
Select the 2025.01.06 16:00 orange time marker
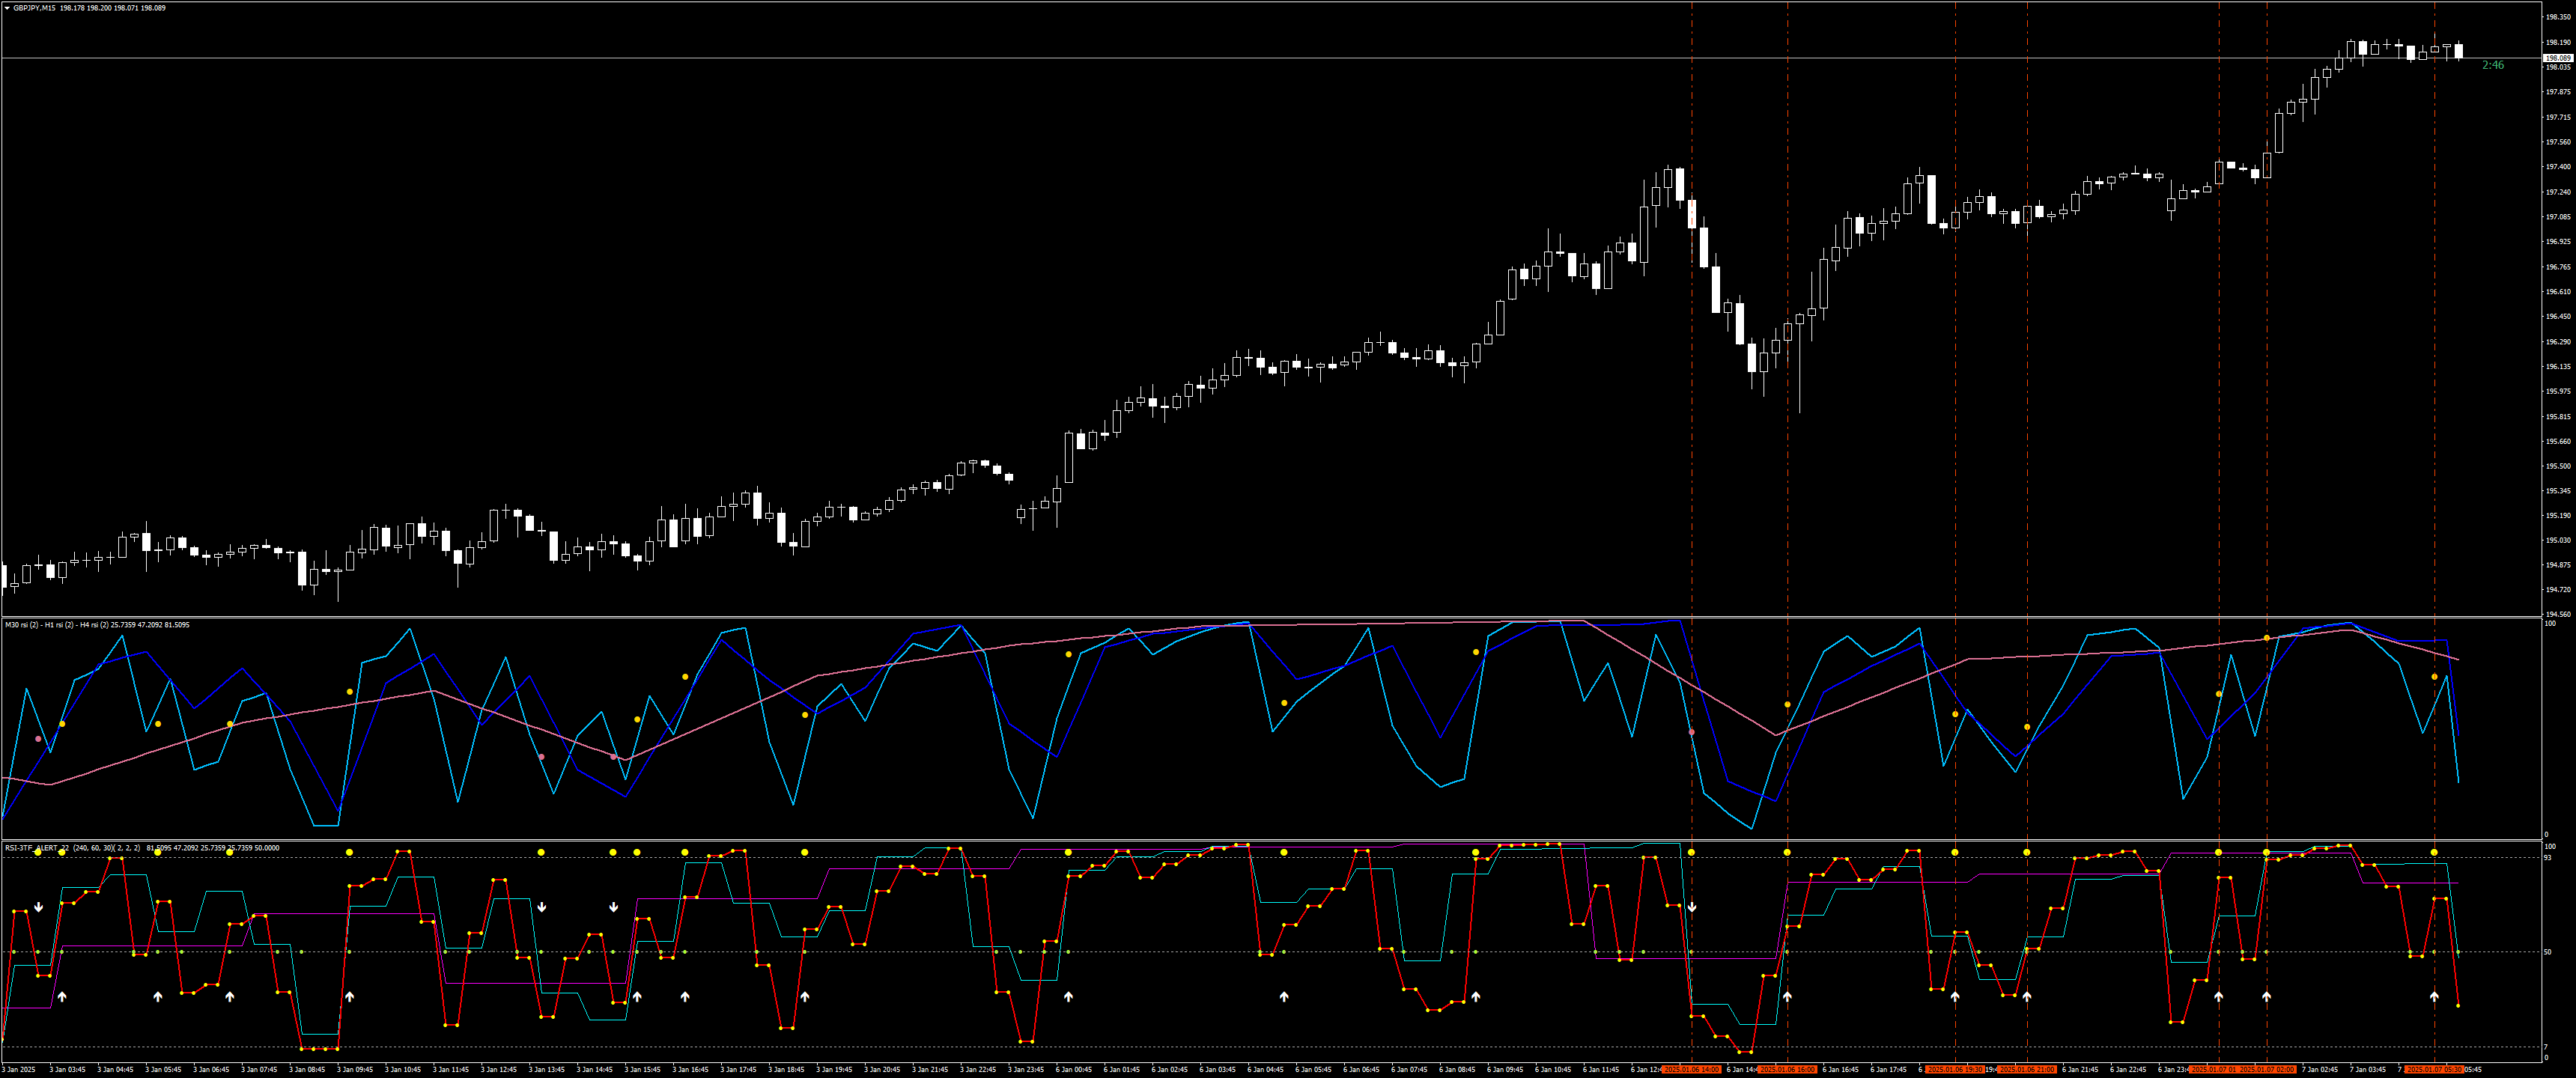click(1787, 1070)
